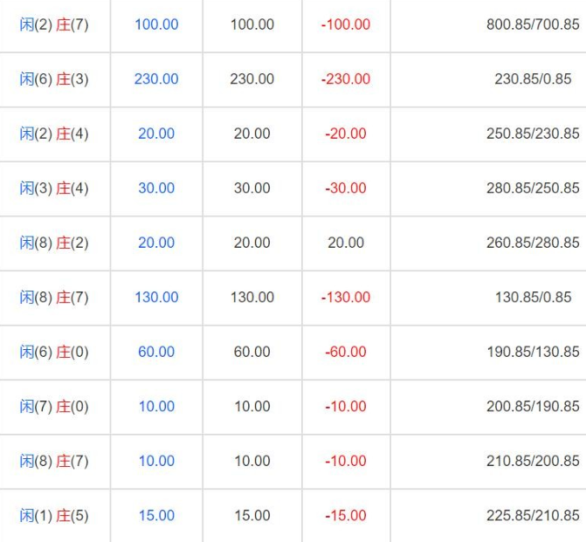Click the 260.85/280.85 balance cell
The height and width of the screenshot is (542, 586).
coord(532,243)
